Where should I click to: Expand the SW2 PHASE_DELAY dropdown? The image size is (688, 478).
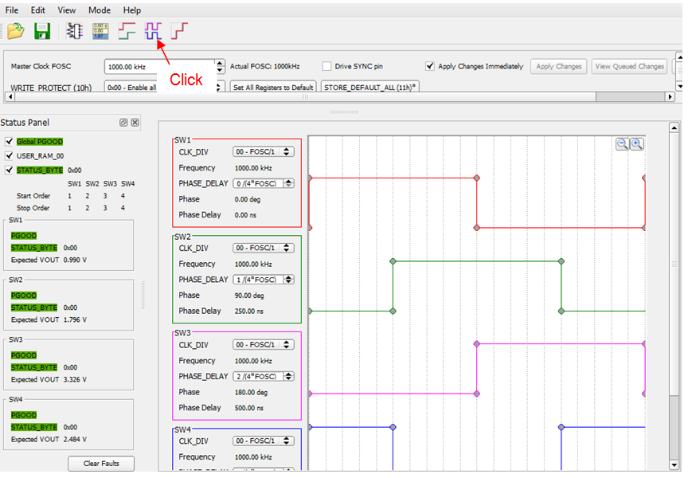[x=263, y=280]
